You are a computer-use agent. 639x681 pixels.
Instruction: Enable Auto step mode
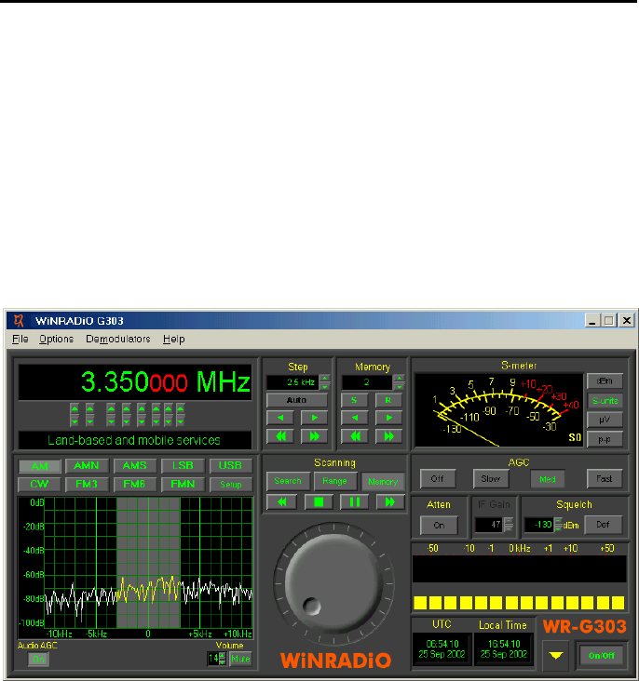click(x=296, y=400)
